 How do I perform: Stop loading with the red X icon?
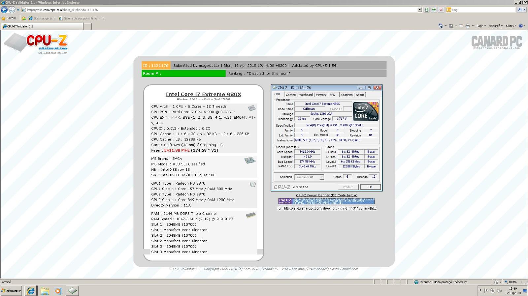441,10
